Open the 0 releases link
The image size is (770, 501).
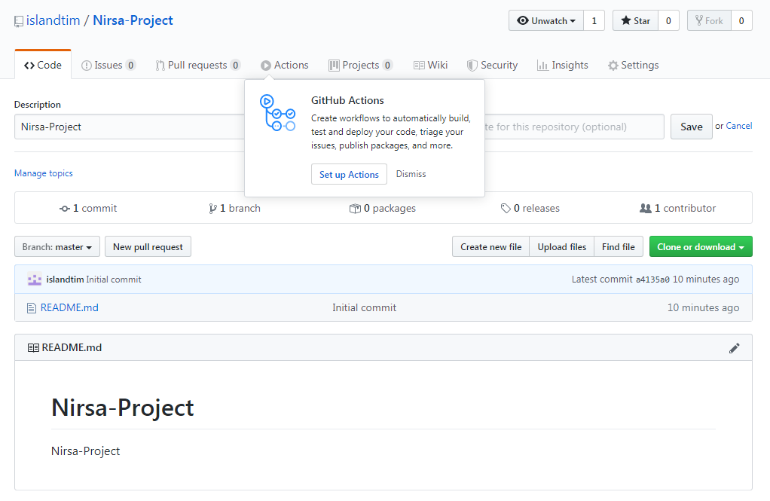tap(530, 208)
